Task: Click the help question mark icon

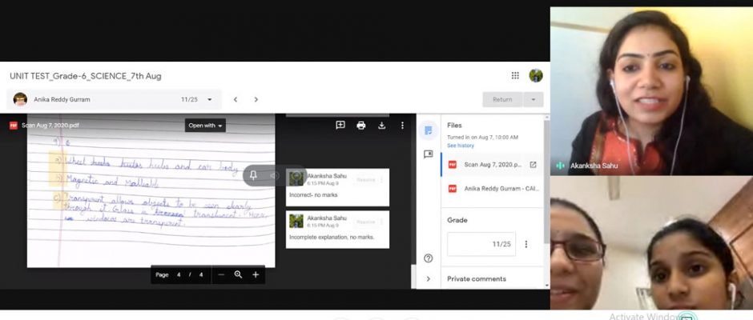Action: click(428, 258)
